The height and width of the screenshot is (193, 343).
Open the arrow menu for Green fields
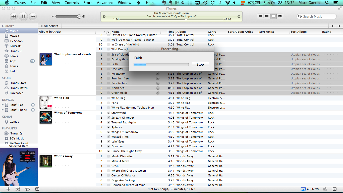pos(158,93)
